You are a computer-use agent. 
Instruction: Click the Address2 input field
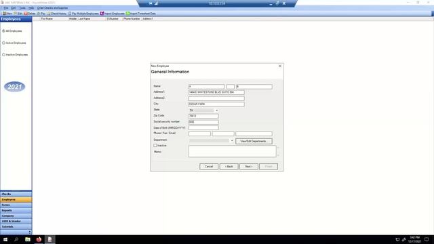click(216, 98)
